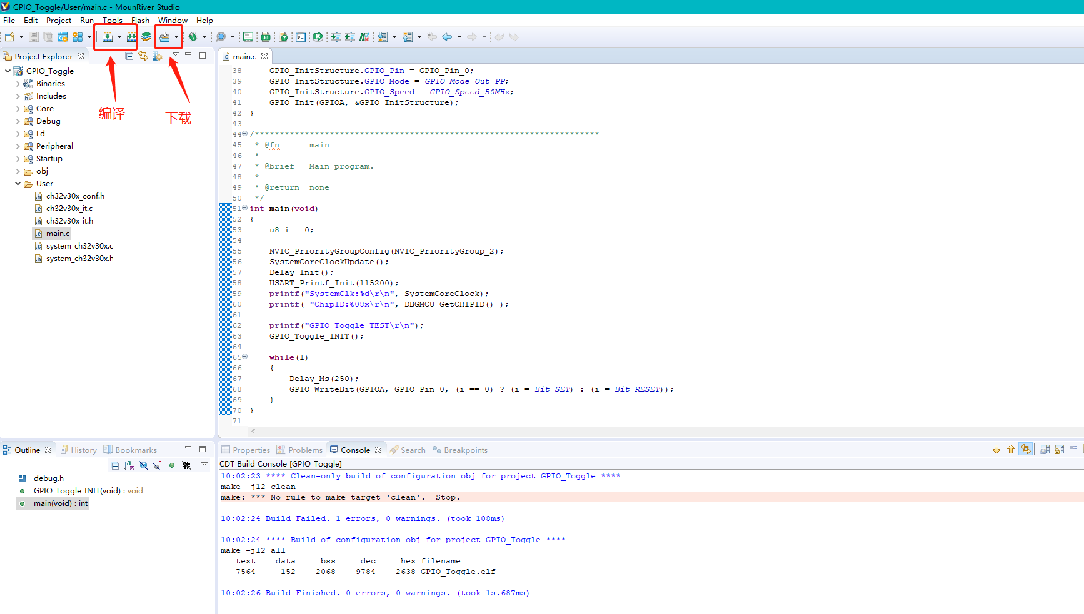
Task: Click editor horizontal scrollbar left arrow
Action: pos(253,431)
